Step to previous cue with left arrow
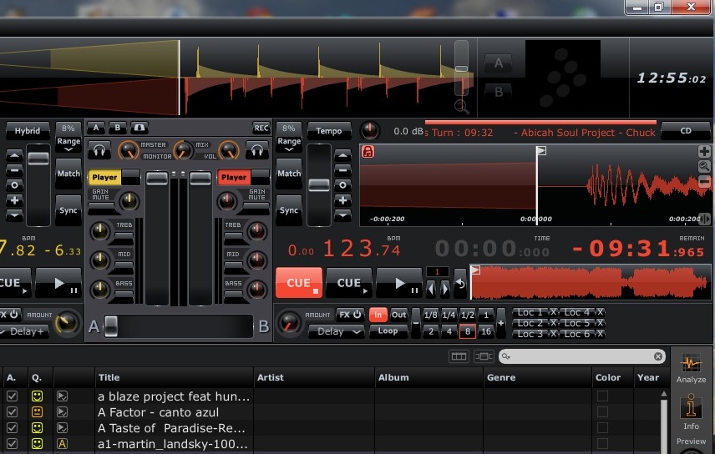This screenshot has width=715, height=454. point(431,288)
